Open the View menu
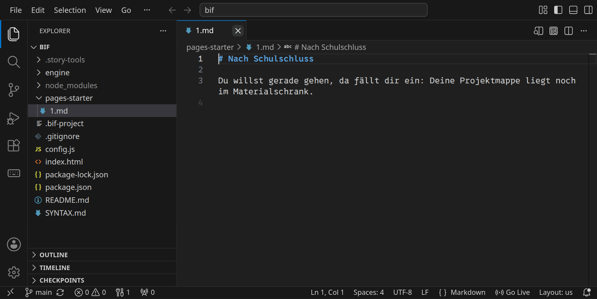 pos(103,10)
